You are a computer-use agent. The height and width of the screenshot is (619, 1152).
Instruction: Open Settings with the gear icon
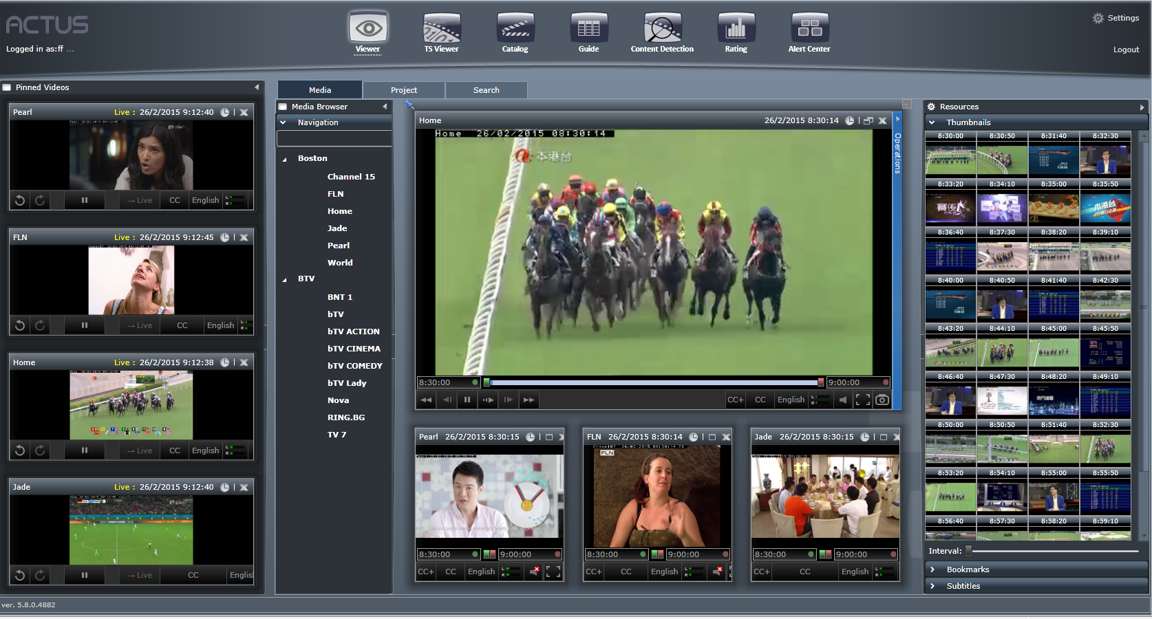tap(1098, 18)
